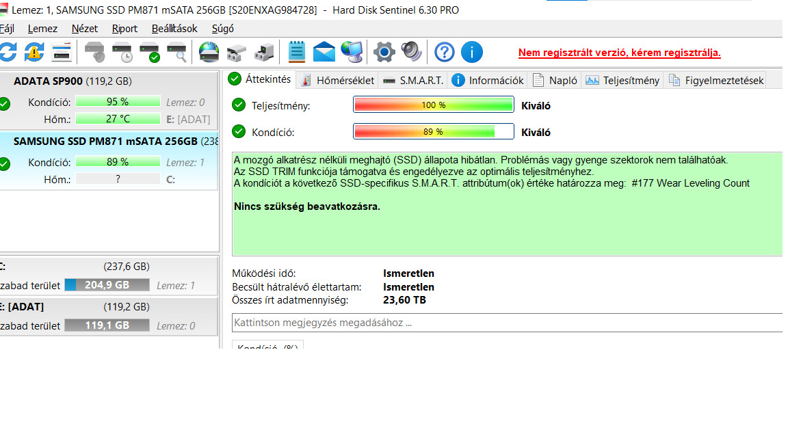The height and width of the screenshot is (443, 788).
Task: Click the 'E: [ADAT]' volume heading
Action: (x=22, y=306)
